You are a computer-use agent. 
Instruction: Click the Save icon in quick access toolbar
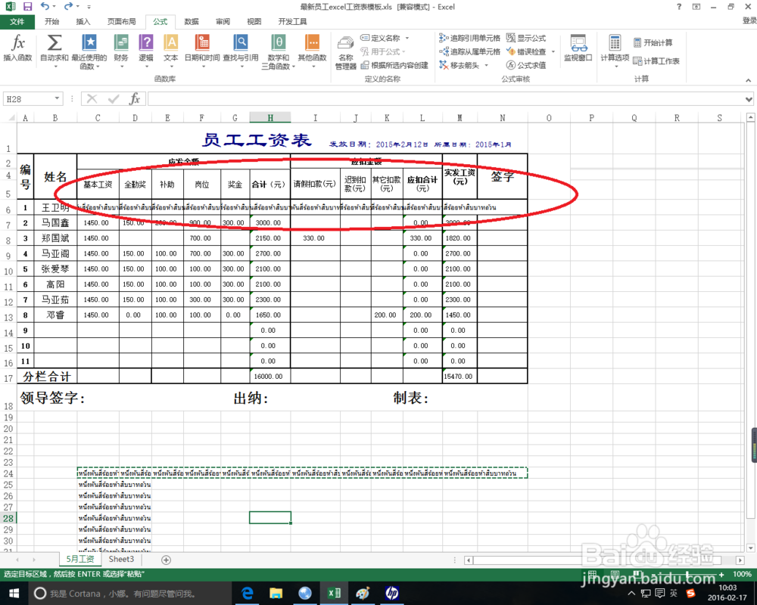pos(27,7)
